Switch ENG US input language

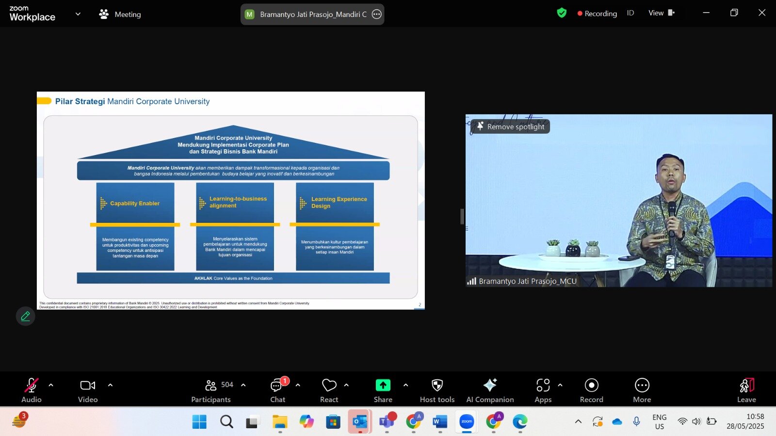[660, 421]
